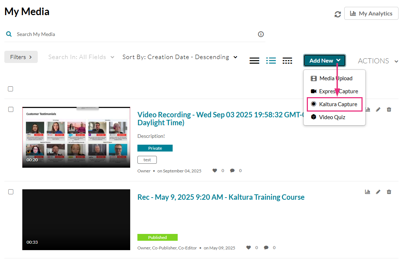The image size is (405, 262).
Task: Open the Filters panel
Action: (21, 57)
